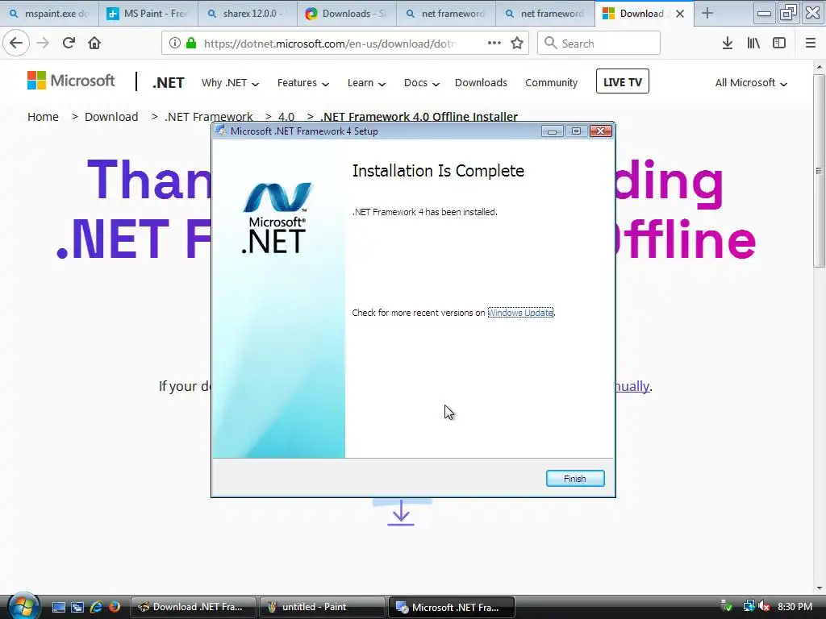Image resolution: width=826 pixels, height=619 pixels.
Task: Switch to untitled - Paint taskbar button
Action: pyautogui.click(x=322, y=608)
